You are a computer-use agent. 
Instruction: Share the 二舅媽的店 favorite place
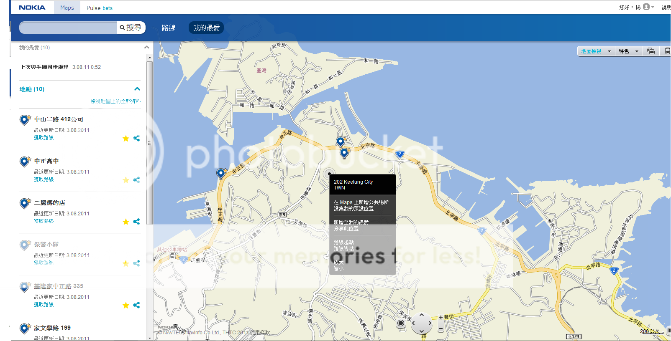[x=136, y=222]
